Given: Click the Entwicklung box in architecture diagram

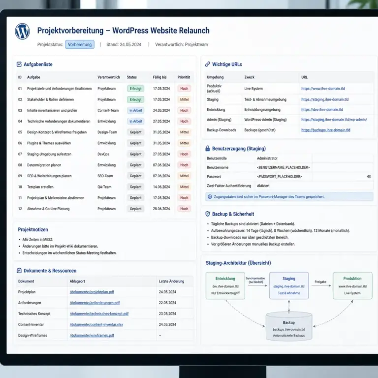Looking at the screenshot, I should tap(225, 285).
